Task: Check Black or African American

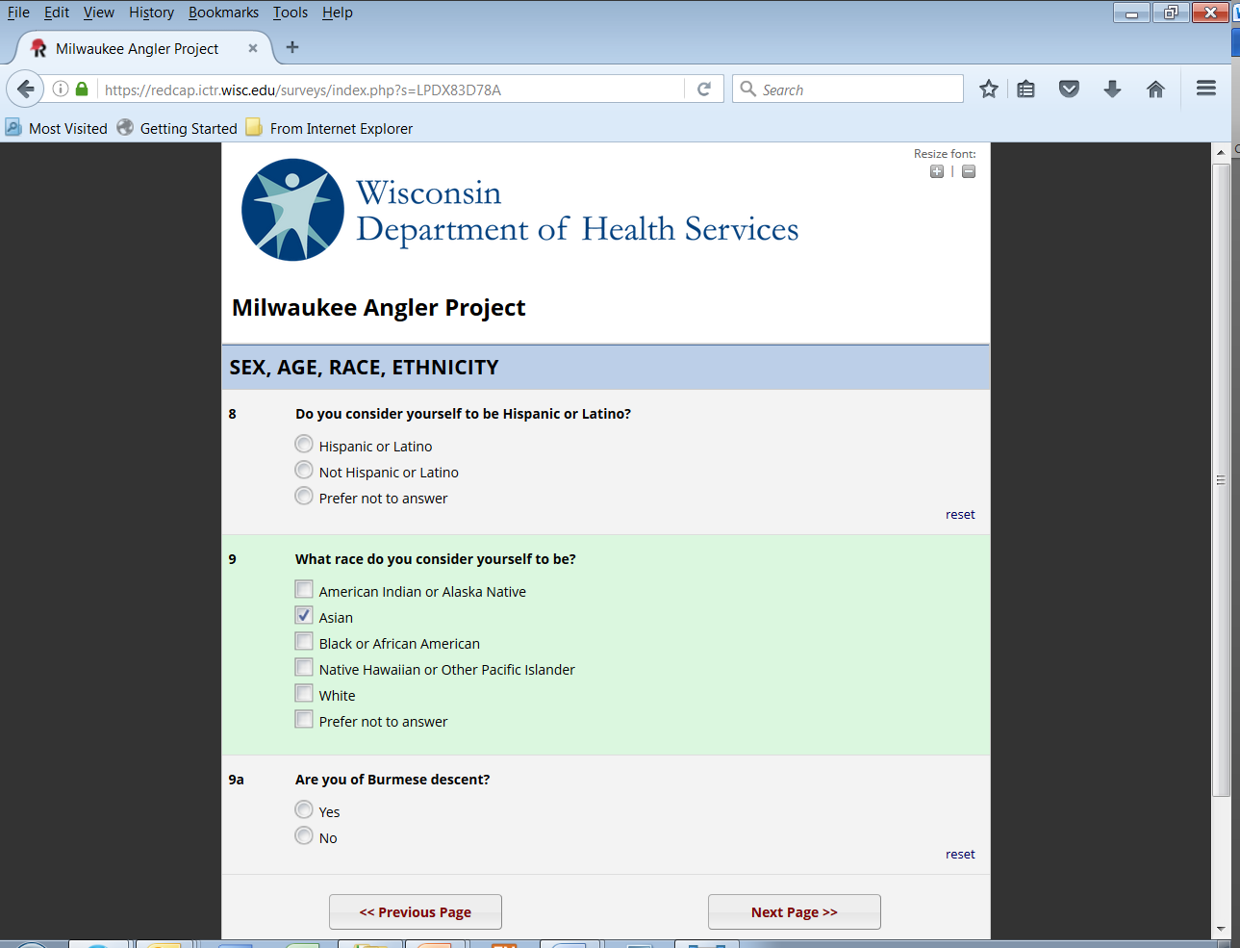Action: click(304, 641)
